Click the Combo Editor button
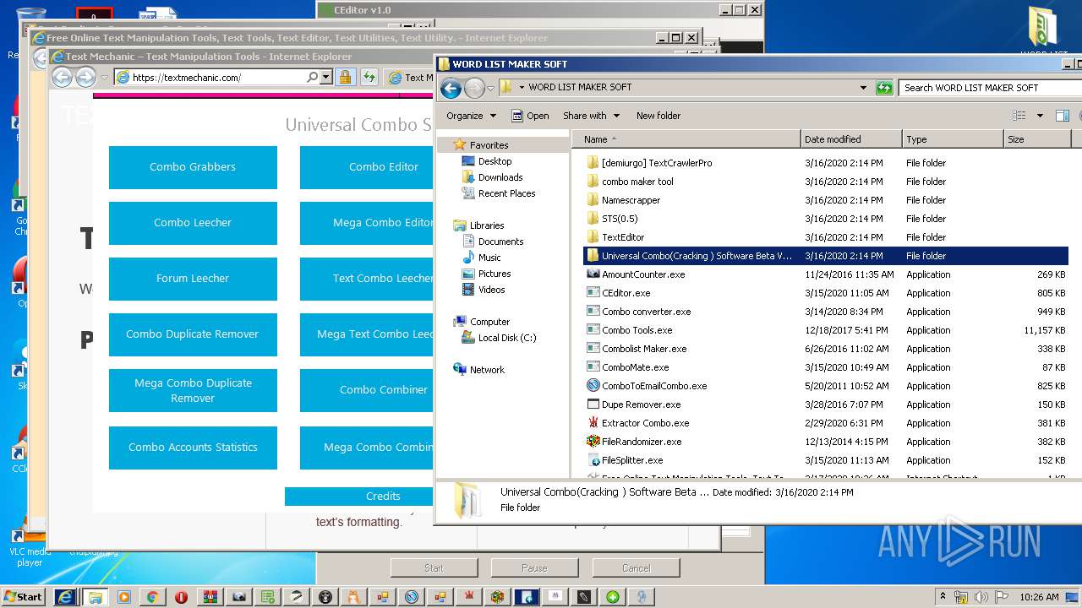Viewport: 1082px width, 608px height. (367, 167)
